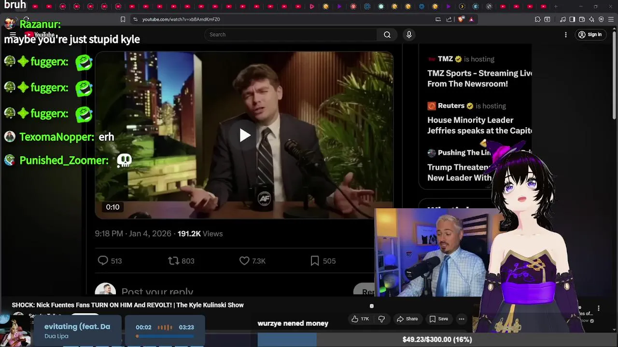
Task: Open the Reuters host name
Action: (451, 106)
